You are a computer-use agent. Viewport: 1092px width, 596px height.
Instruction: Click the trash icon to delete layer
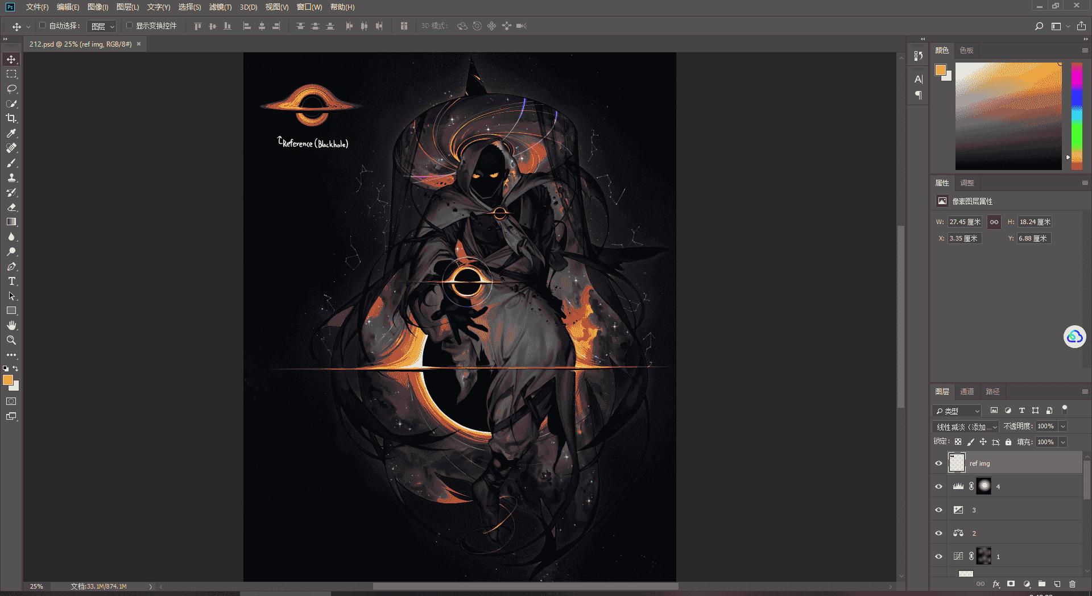coord(1072,584)
